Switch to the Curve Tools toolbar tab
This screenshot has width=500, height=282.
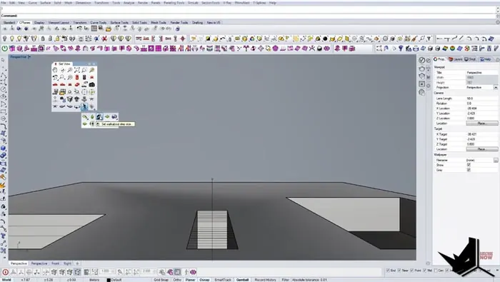coord(99,23)
